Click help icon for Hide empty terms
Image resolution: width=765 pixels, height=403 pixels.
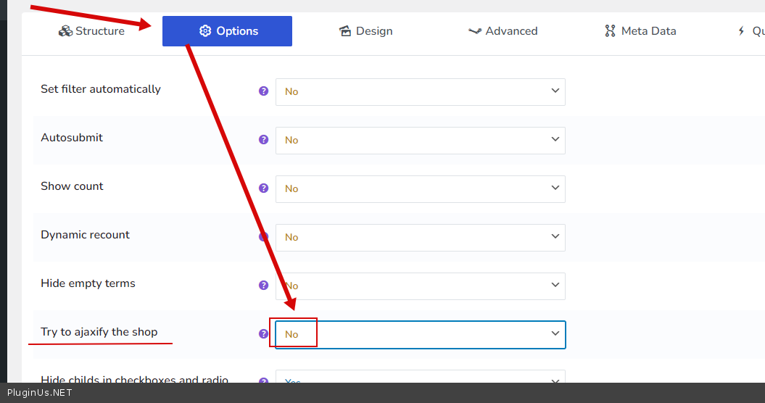pyautogui.click(x=264, y=286)
